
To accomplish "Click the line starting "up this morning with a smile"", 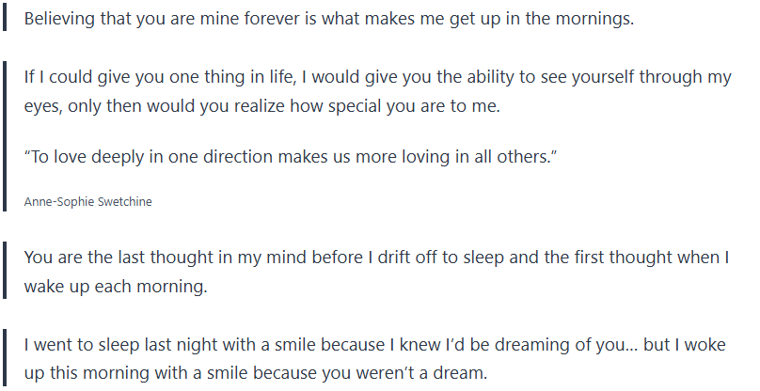I will coord(256,373).
